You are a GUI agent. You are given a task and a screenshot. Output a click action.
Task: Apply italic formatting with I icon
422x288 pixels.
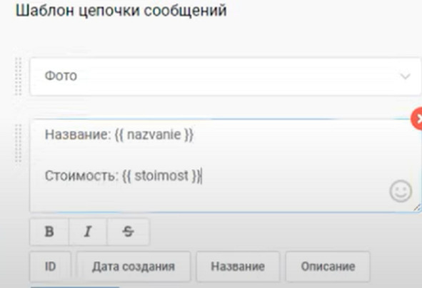pyautogui.click(x=88, y=232)
